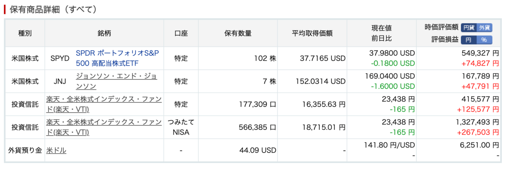The image size is (506, 169).
Task: Click the 口座 column header
Action: (181, 33)
